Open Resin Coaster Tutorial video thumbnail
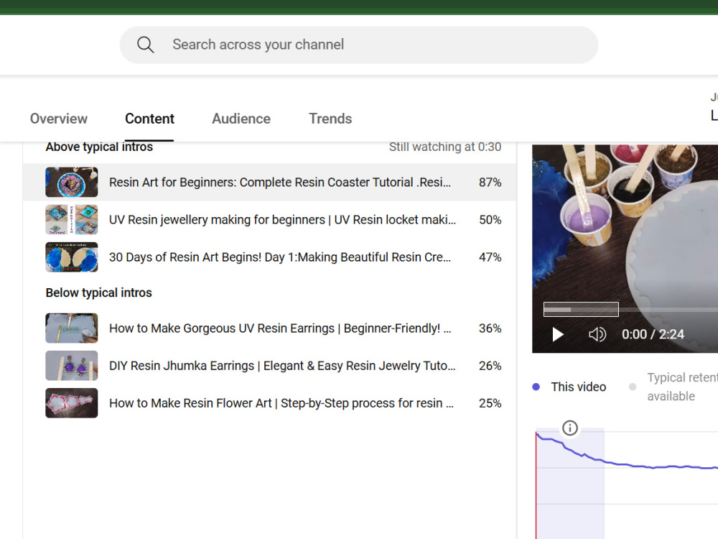This screenshot has height=539, width=718. pyautogui.click(x=71, y=182)
